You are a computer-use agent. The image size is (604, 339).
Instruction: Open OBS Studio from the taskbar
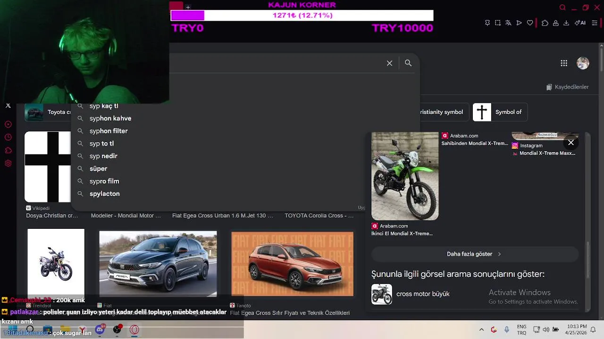tap(117, 330)
